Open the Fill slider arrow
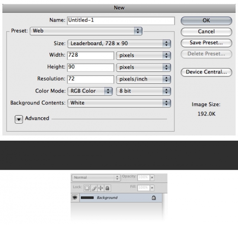238x225 pixels. [x=152, y=188]
